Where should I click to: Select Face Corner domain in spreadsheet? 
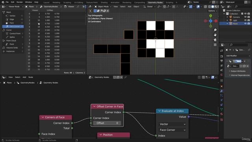[13, 26]
